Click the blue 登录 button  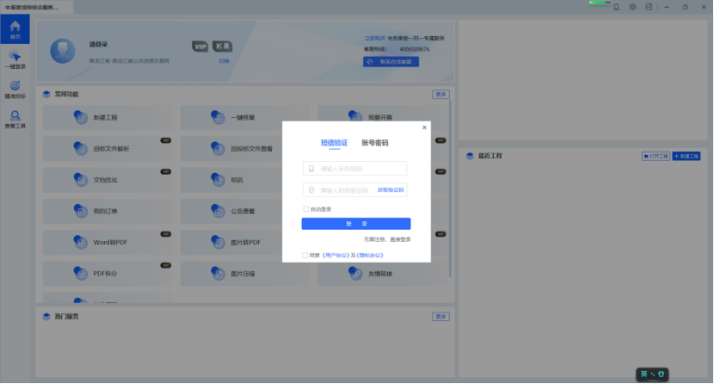[355, 224]
